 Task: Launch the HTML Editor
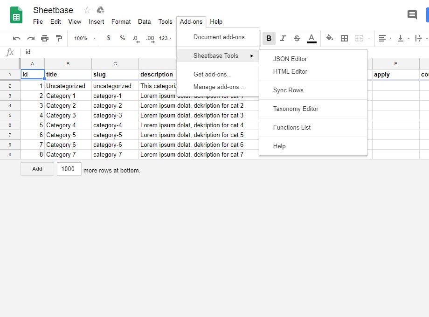pos(313,72)
